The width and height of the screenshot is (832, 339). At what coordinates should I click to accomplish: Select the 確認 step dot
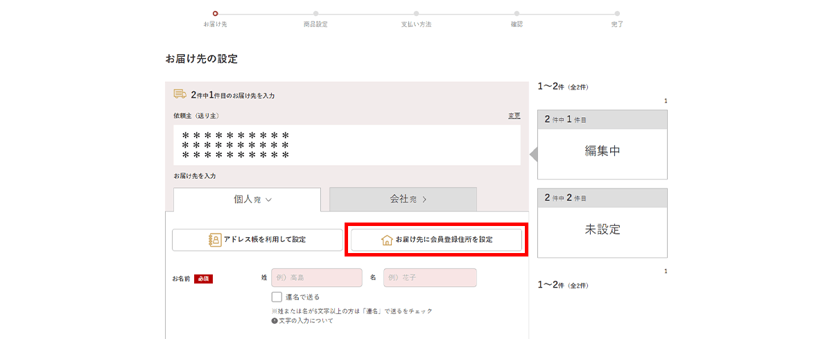pyautogui.click(x=517, y=13)
